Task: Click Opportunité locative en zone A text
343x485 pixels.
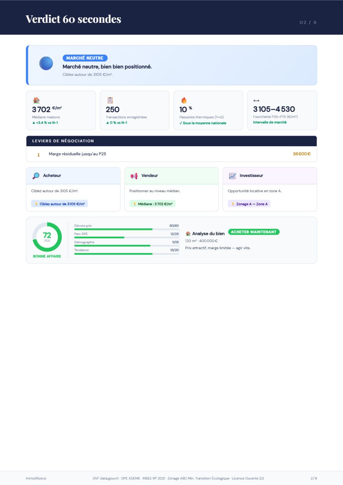Action: tap(255, 191)
